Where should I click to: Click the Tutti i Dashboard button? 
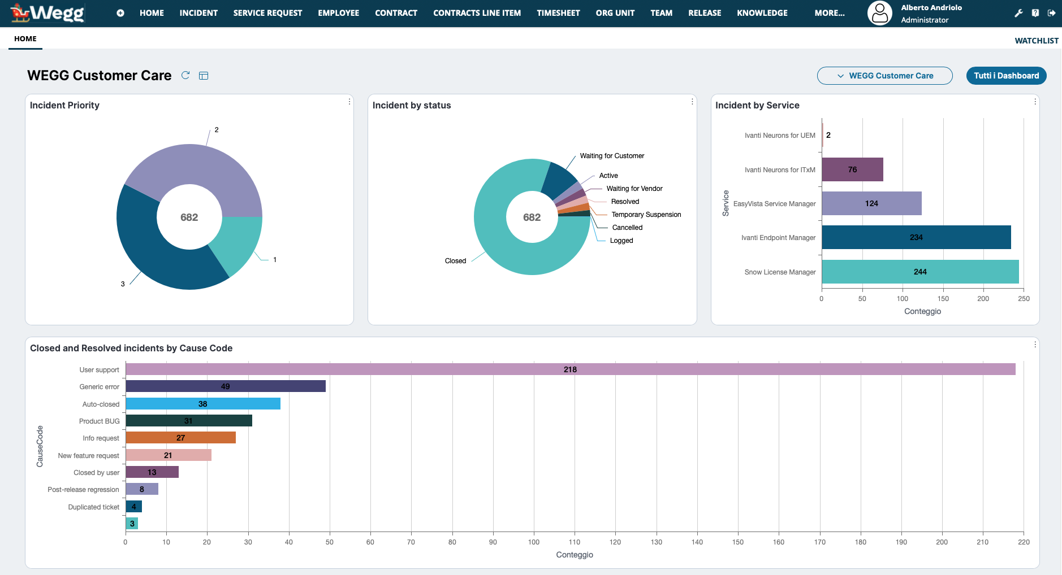(1006, 76)
